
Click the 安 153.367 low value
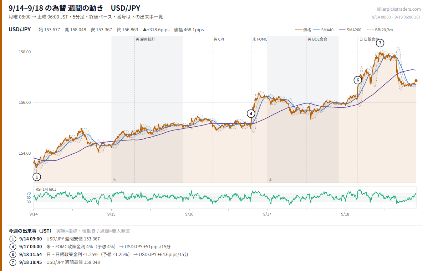click(101, 30)
